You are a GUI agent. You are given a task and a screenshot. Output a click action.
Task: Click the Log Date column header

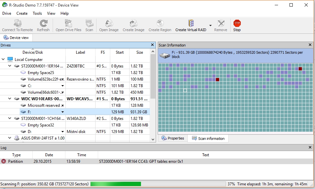click(x=49, y=155)
